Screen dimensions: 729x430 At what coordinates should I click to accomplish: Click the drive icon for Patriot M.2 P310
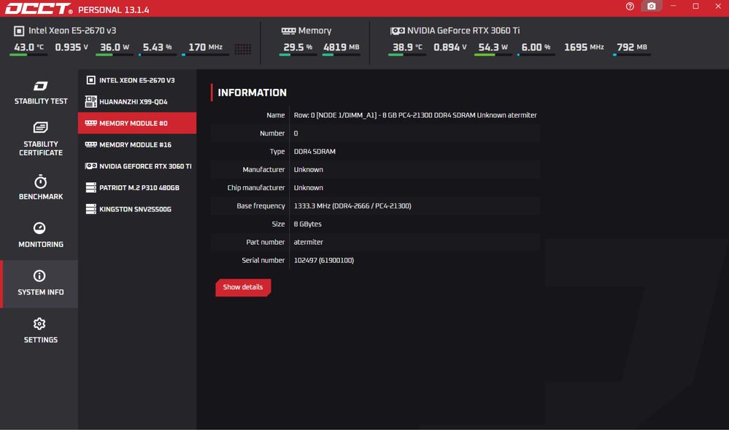(x=91, y=187)
